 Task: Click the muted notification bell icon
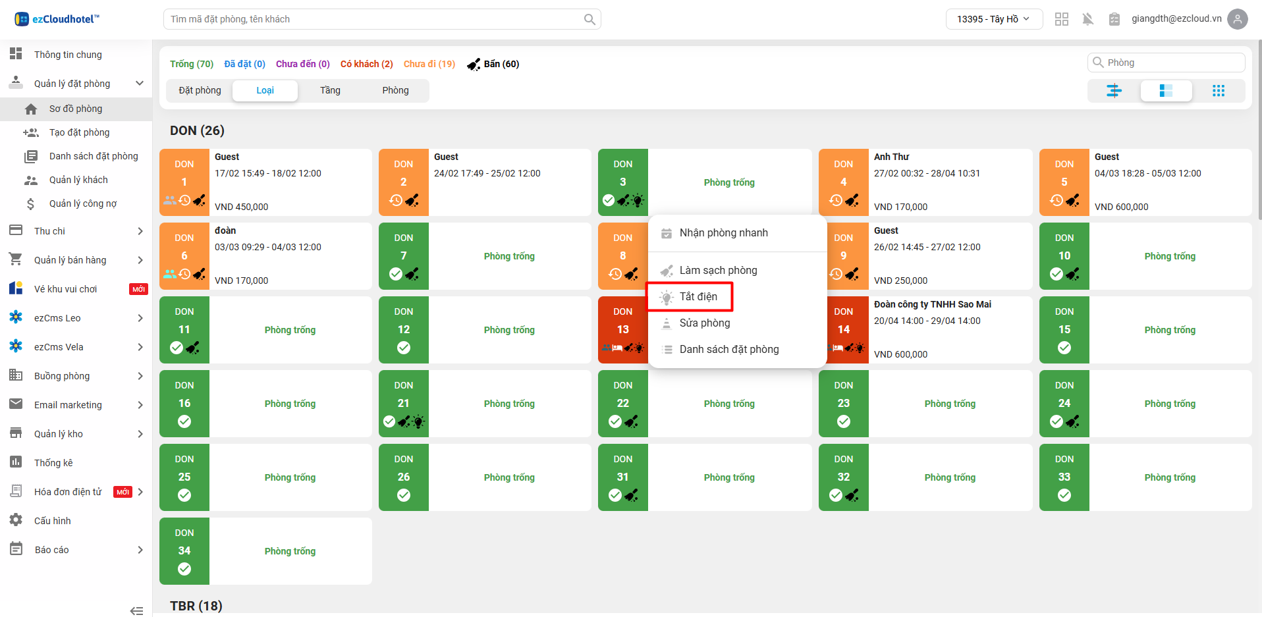coord(1087,19)
